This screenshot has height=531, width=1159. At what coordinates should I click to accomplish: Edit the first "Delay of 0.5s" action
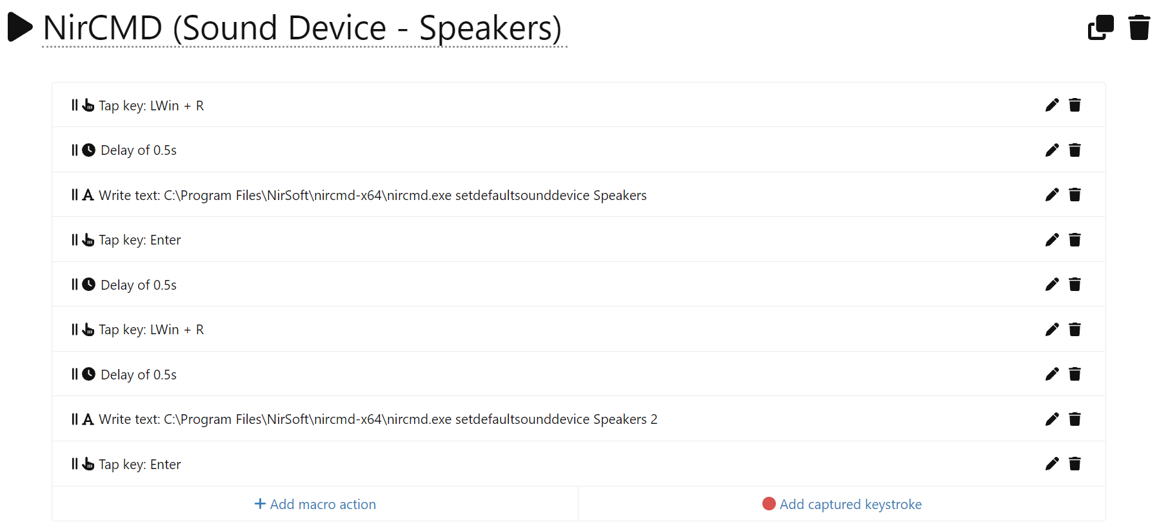[1052, 150]
